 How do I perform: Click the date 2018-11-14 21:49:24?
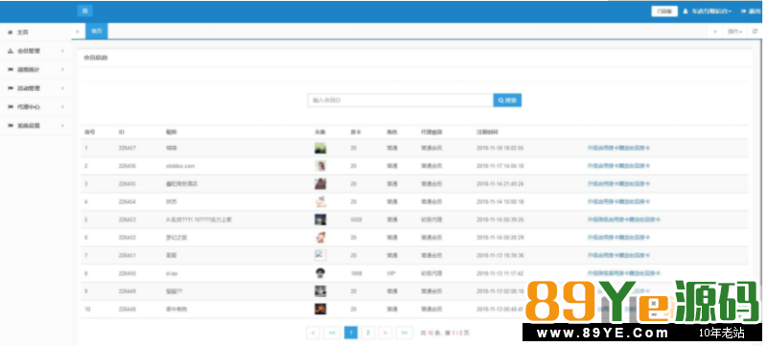coord(500,184)
